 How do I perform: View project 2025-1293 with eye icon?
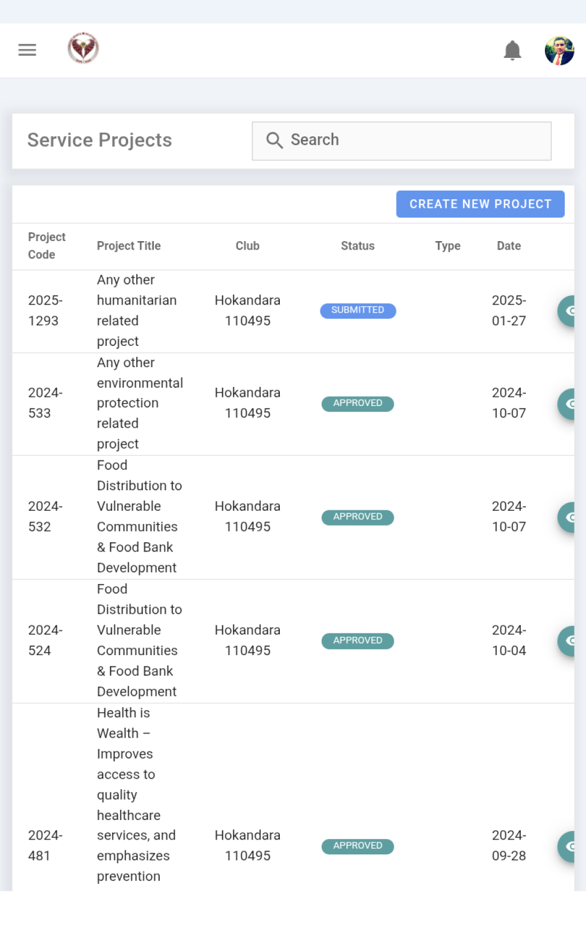(567, 311)
